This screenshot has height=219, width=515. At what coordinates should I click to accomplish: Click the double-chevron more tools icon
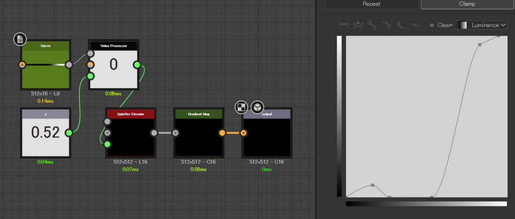[x=432, y=25]
